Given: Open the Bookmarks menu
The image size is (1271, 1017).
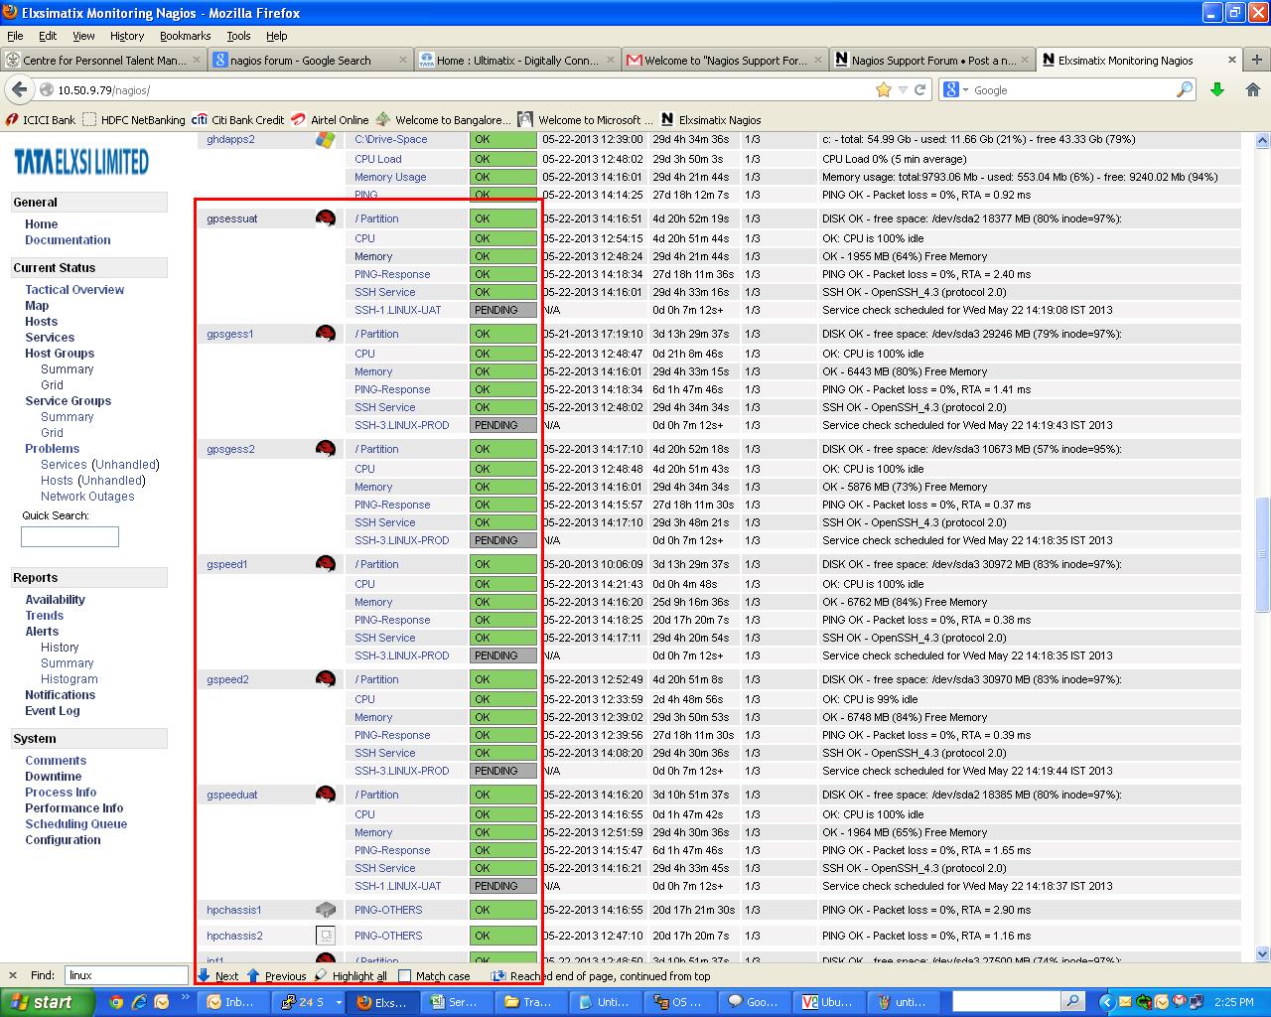Looking at the screenshot, I should point(185,36).
